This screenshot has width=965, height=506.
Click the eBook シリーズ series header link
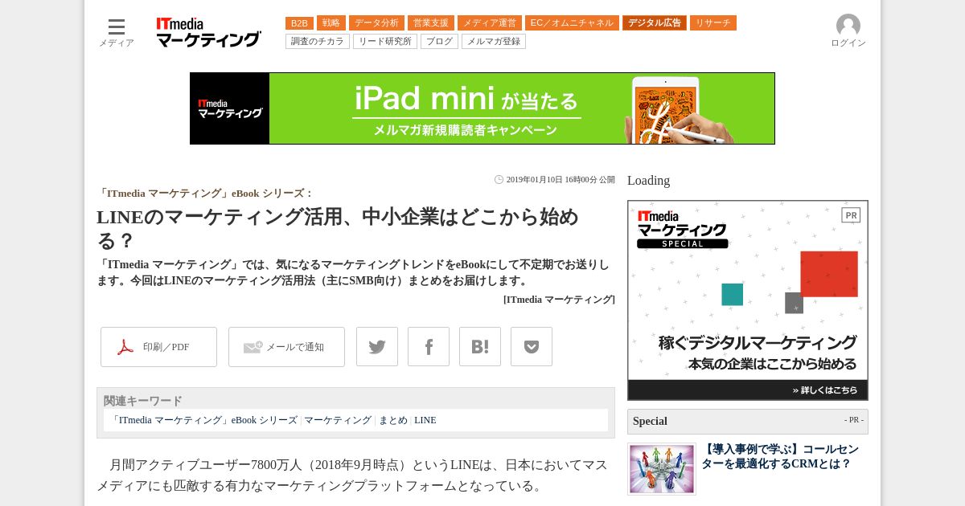205,194
